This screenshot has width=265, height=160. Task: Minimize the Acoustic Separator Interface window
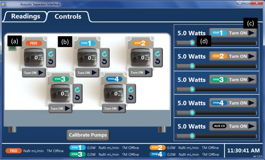(240, 3)
